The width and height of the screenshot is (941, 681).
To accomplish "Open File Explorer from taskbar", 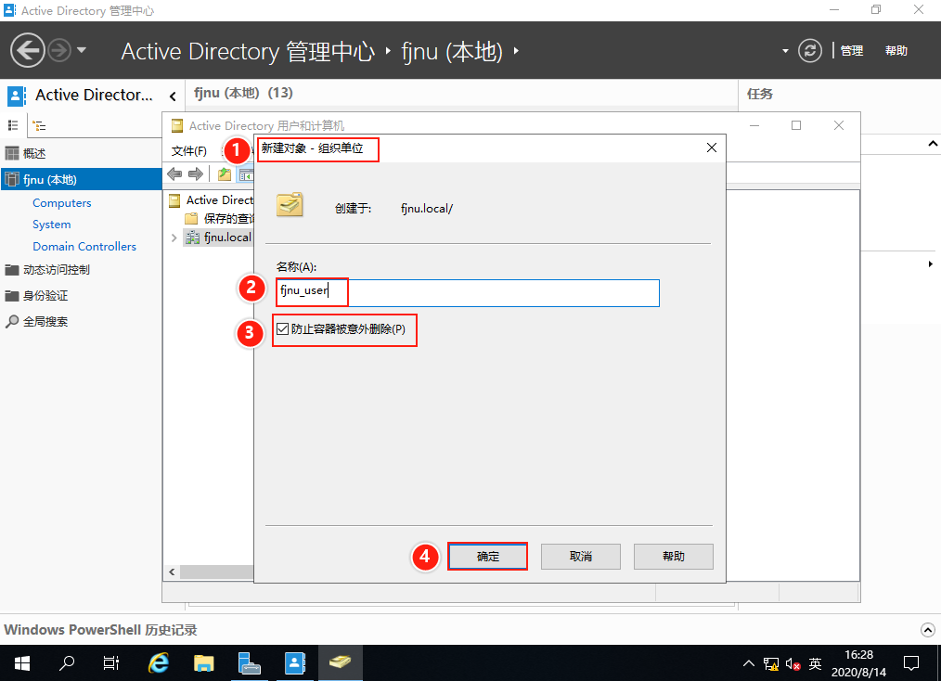I will pos(204,663).
